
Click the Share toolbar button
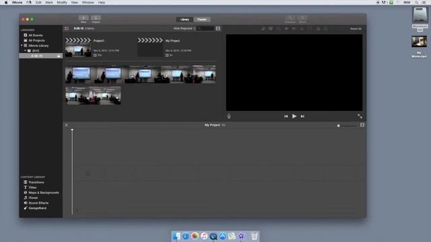coord(302,19)
